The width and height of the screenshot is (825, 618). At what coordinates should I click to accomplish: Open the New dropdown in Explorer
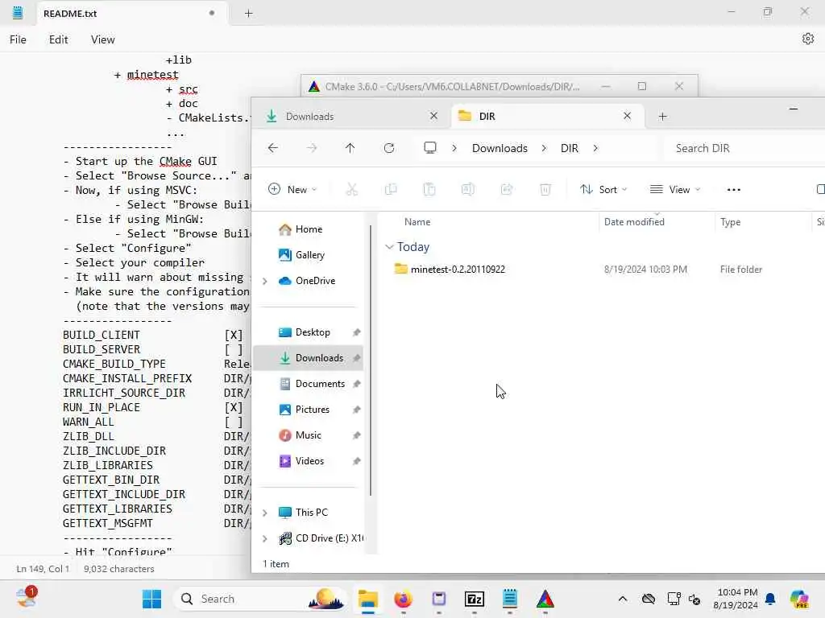tap(292, 190)
